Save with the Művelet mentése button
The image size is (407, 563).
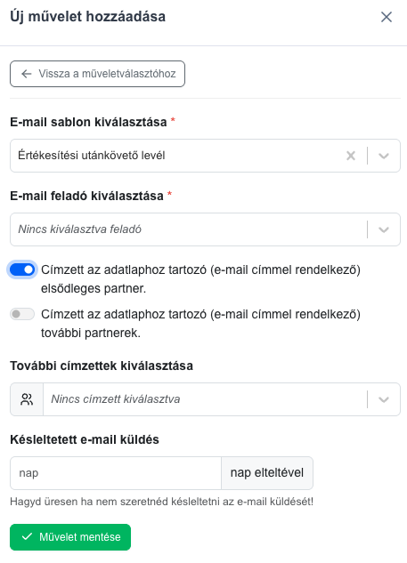(70, 537)
